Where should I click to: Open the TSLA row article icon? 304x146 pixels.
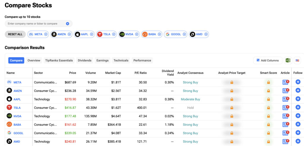pos(286,108)
